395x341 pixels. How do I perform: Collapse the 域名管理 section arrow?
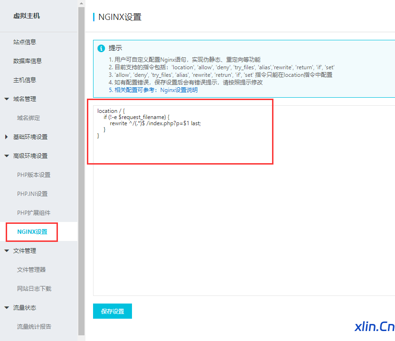[x=7, y=99]
